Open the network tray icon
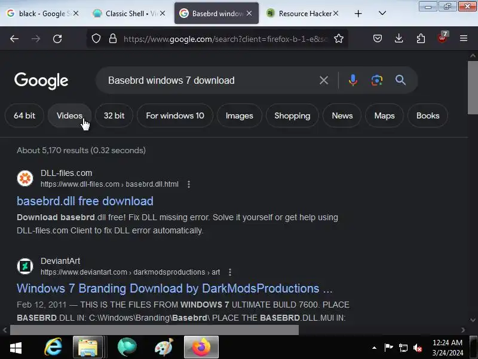This screenshot has width=478, height=359. [403, 348]
